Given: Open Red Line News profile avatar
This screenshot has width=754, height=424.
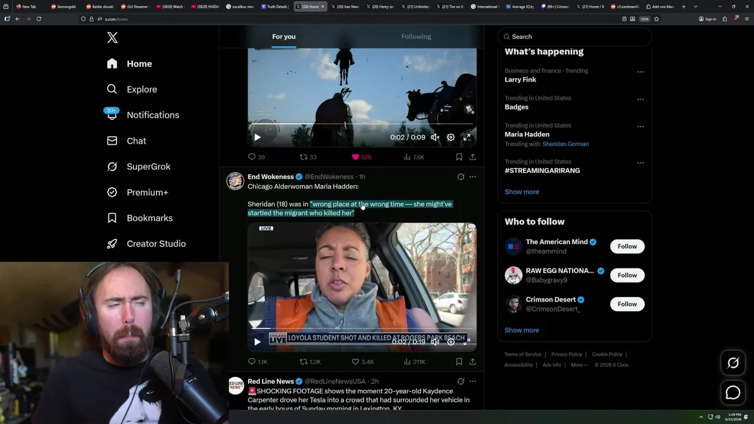Looking at the screenshot, I should [236, 386].
